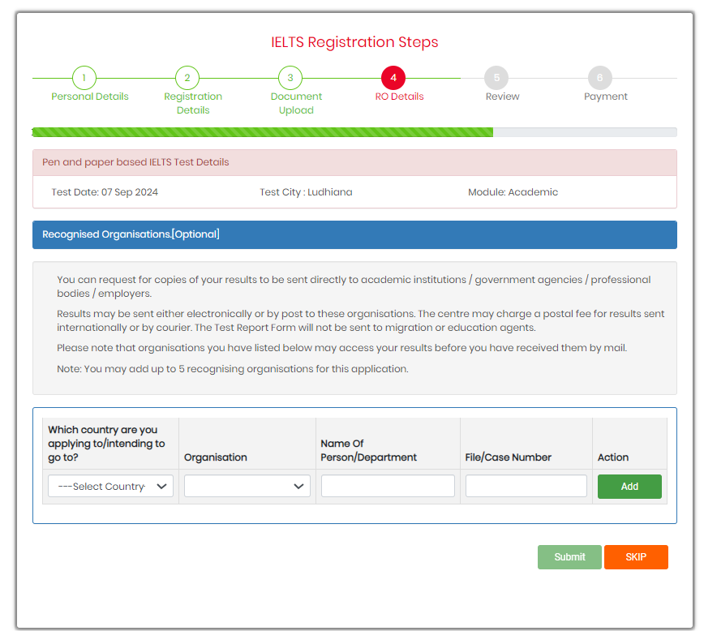Click the green striped progress bar
The height and width of the screenshot is (631, 704).
coord(262,132)
